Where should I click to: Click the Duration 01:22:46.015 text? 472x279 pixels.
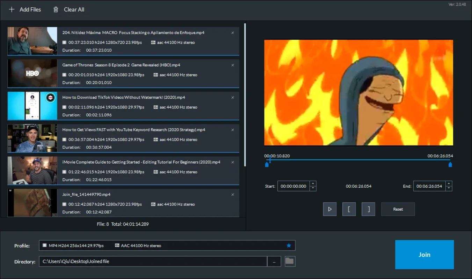(87, 180)
